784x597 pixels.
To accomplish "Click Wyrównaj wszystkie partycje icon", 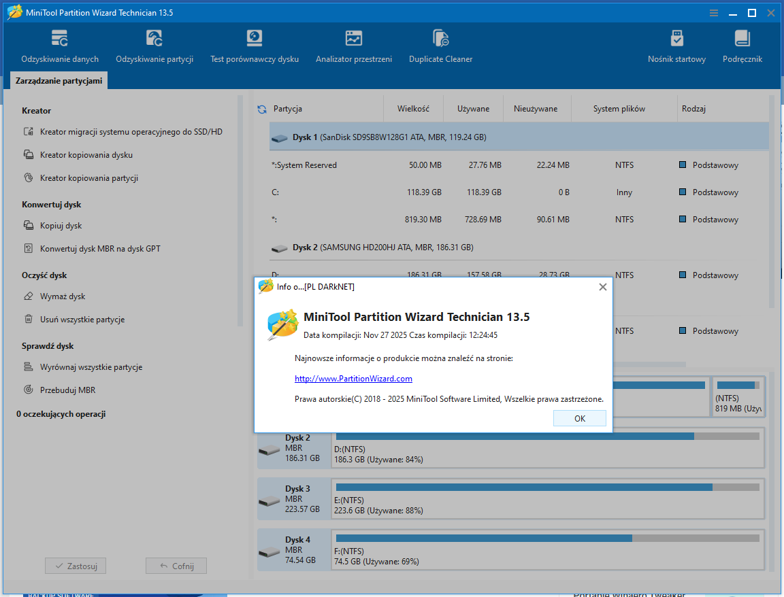I will pyautogui.click(x=29, y=366).
